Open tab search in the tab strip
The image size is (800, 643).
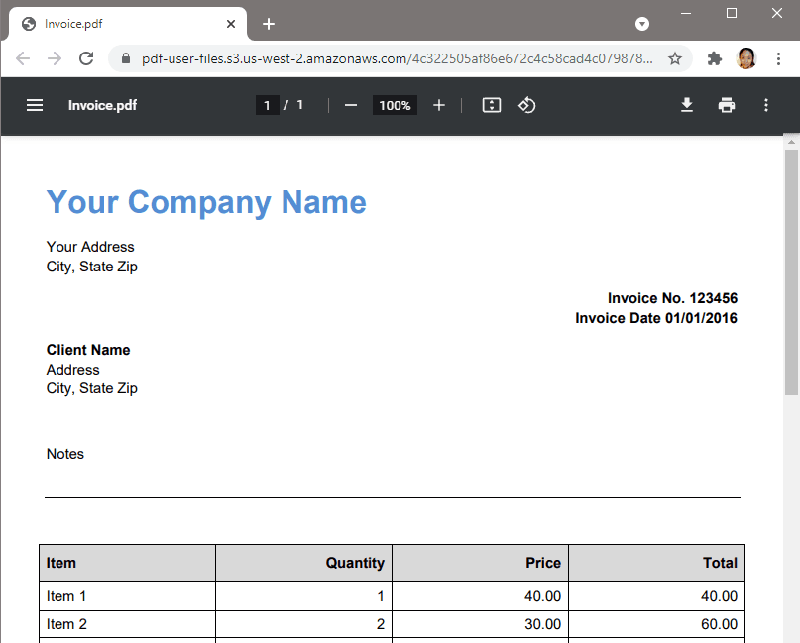(642, 23)
